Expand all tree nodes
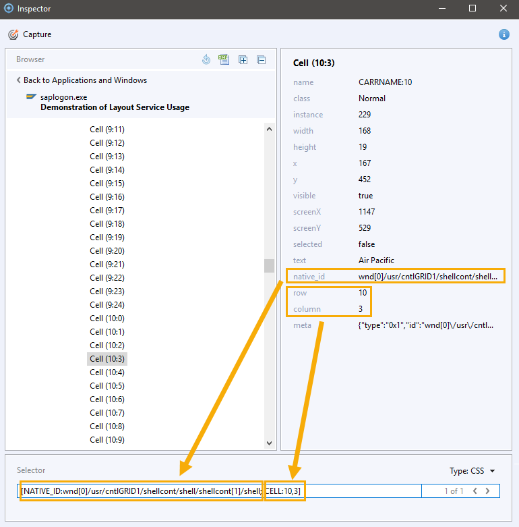The height and width of the screenshot is (527, 519). (x=243, y=60)
